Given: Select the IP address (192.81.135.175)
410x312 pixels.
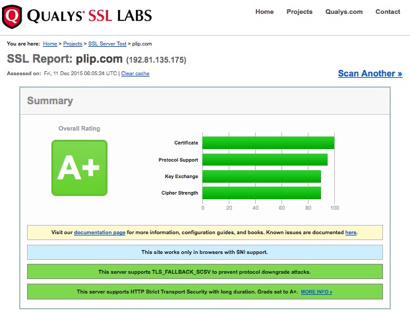Looking at the screenshot, I should pyautogui.click(x=156, y=60).
